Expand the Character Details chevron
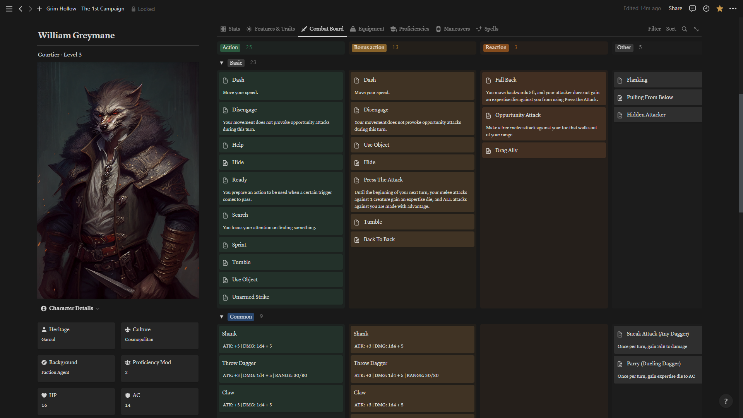The height and width of the screenshot is (418, 743). click(x=98, y=308)
